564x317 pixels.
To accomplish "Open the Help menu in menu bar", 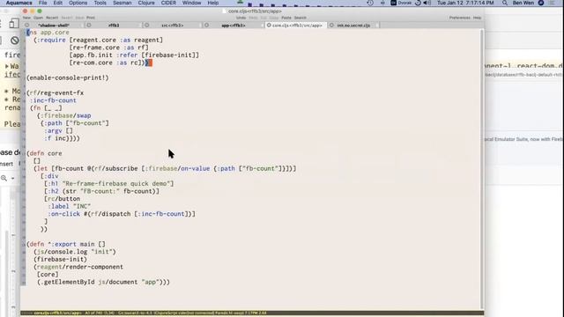I will pyautogui.click(x=213, y=3).
